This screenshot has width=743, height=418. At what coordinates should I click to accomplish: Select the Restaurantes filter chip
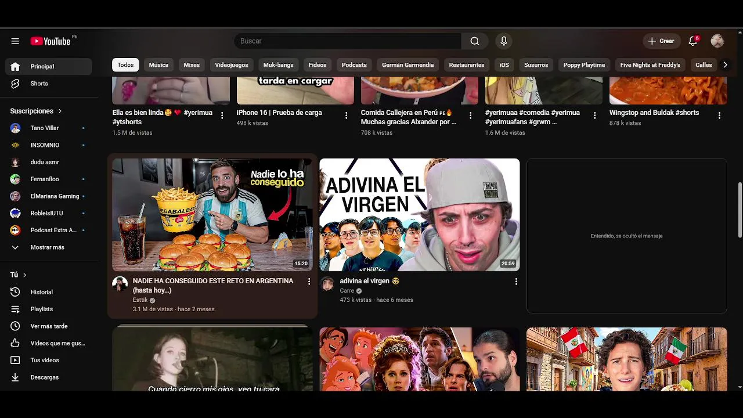467,65
